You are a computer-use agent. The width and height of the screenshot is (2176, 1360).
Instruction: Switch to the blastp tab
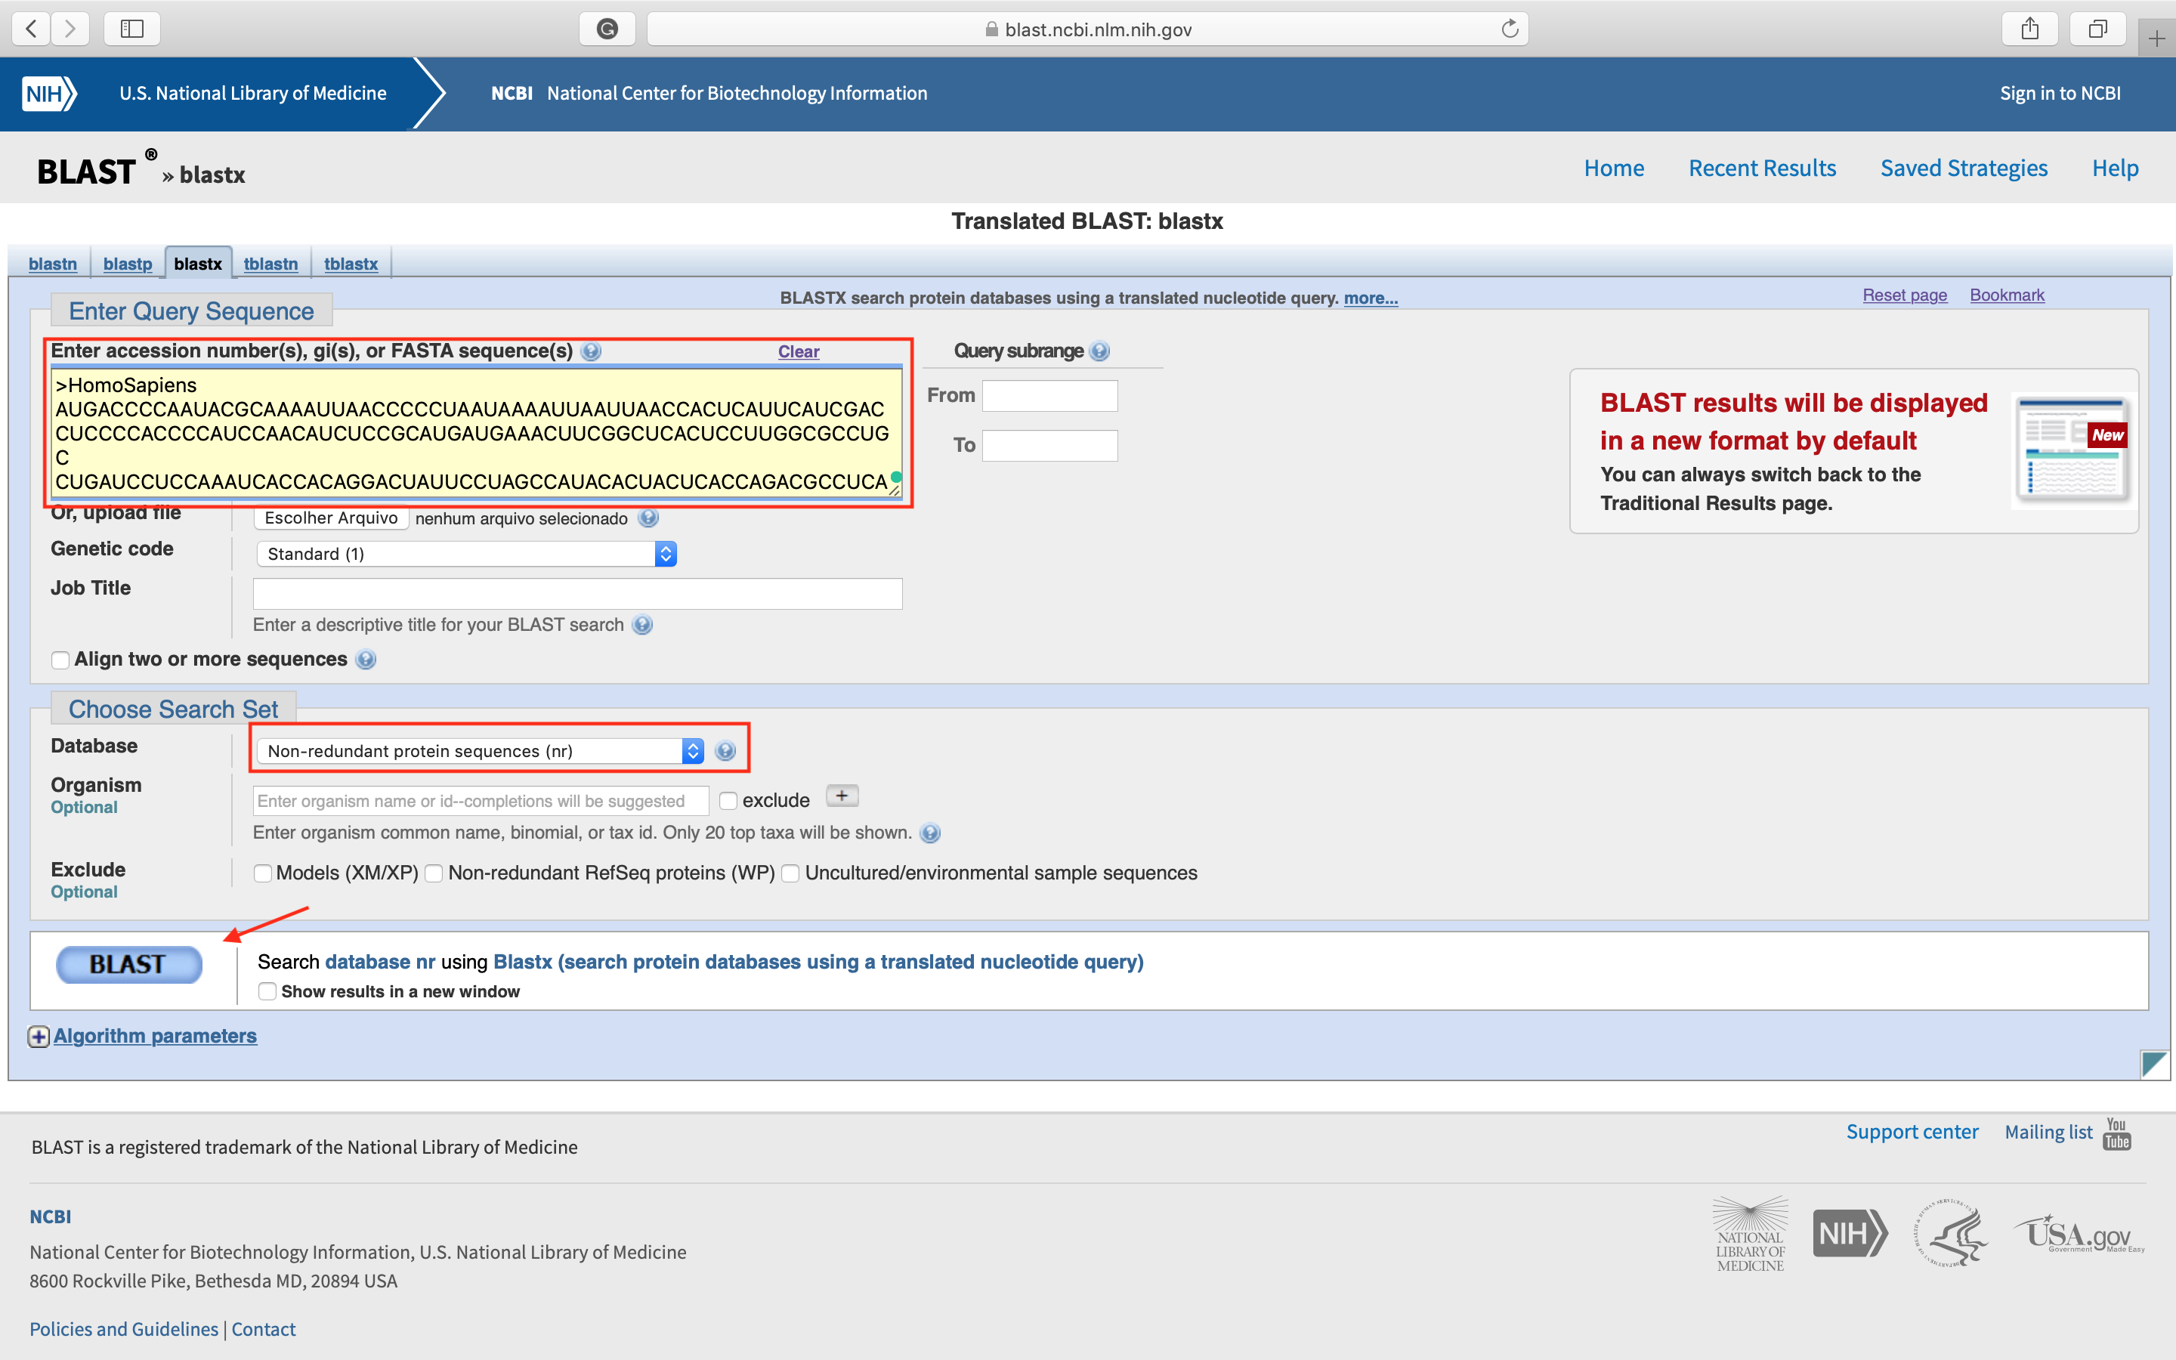(127, 264)
